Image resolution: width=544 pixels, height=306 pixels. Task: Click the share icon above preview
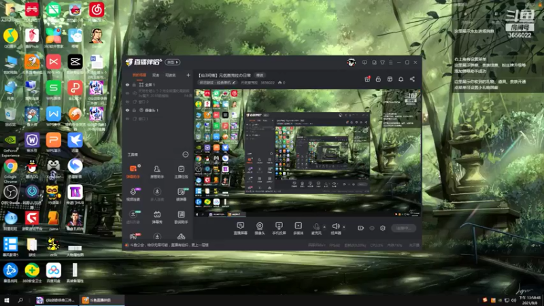pos(412,79)
